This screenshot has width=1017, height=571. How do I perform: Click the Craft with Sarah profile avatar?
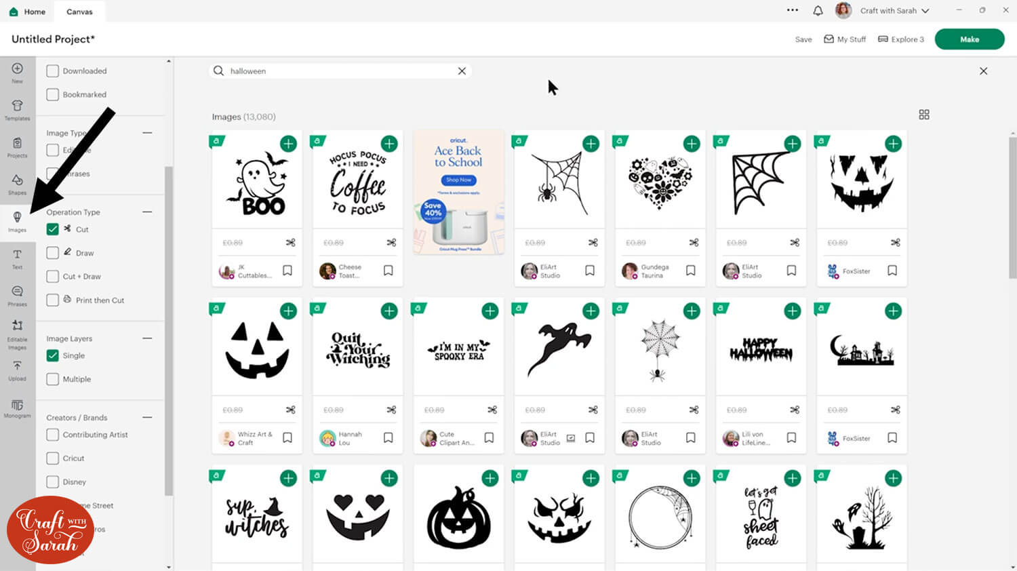point(843,10)
